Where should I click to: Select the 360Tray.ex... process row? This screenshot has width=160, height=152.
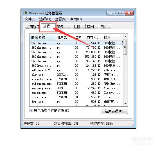(76, 66)
